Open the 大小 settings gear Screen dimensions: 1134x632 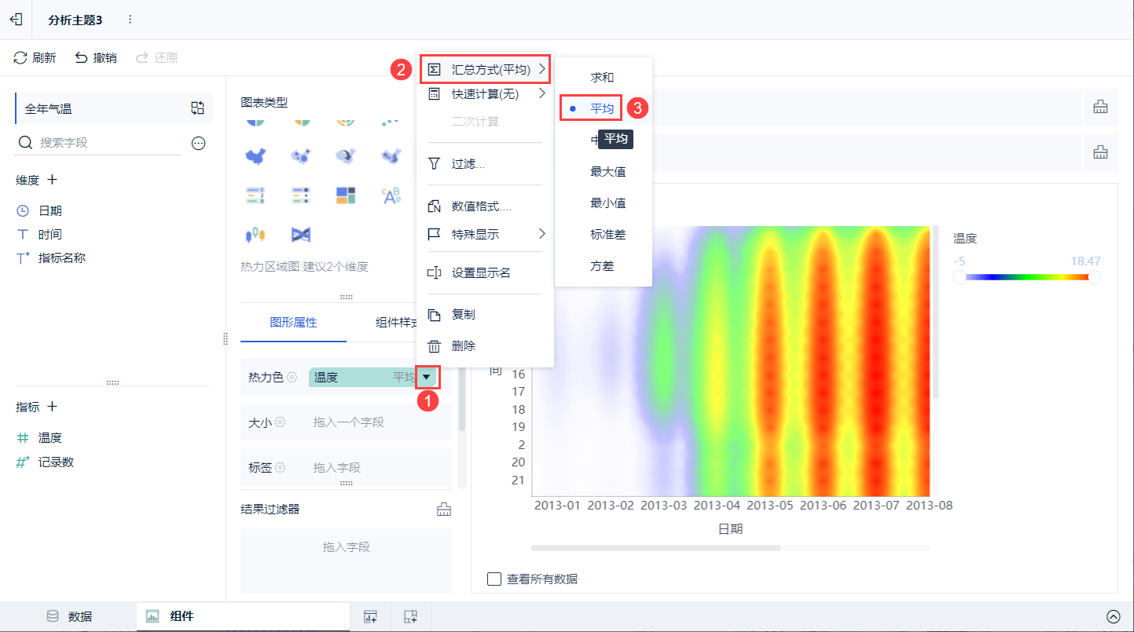click(x=281, y=422)
